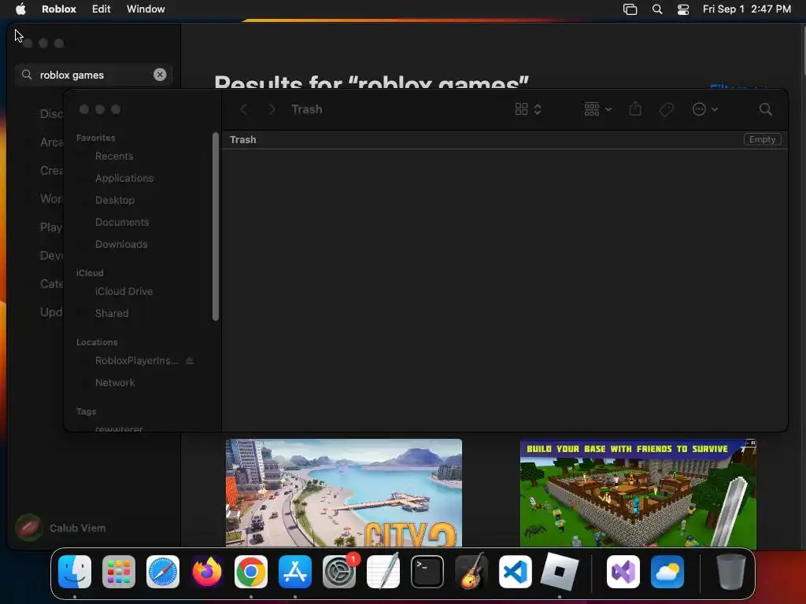Launch Firefox from the dock
806x604 pixels.
[x=207, y=572]
